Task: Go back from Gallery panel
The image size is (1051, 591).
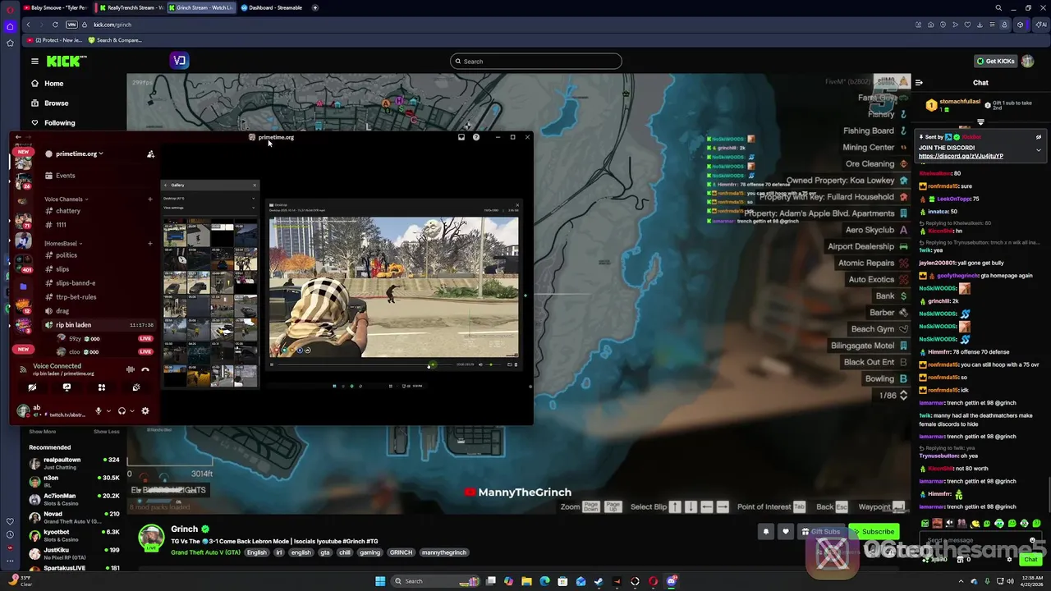Action: point(166,186)
